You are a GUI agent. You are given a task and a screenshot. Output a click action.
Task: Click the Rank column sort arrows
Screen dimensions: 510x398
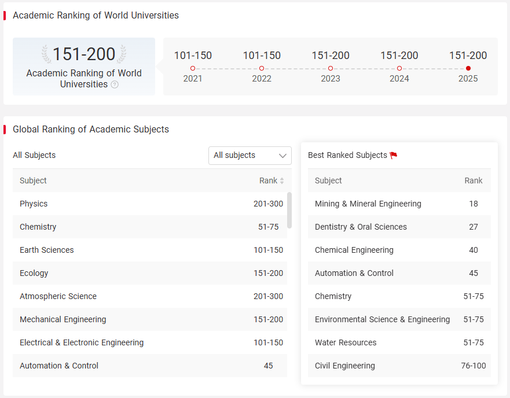[x=282, y=181]
